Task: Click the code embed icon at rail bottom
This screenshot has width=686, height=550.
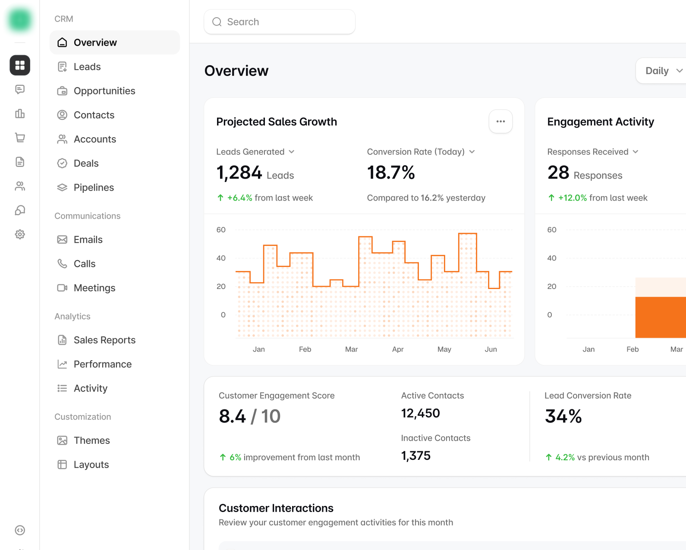Action: (x=20, y=530)
